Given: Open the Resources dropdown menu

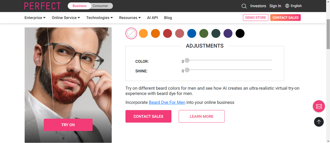Looking at the screenshot, I should pos(130,18).
